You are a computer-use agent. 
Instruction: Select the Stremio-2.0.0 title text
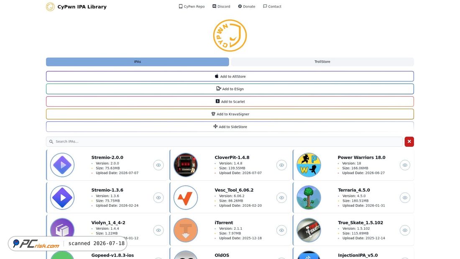107,157
